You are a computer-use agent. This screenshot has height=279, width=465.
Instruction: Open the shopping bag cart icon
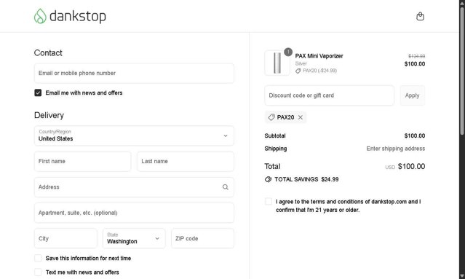(x=420, y=16)
